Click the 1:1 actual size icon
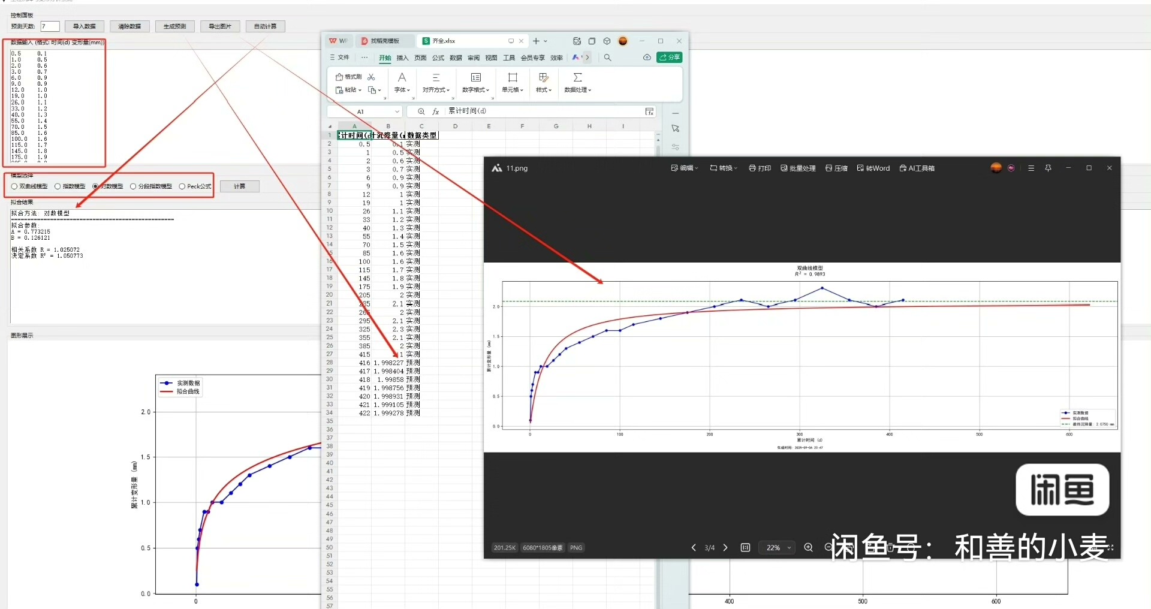This screenshot has height=609, width=1151. [x=745, y=547]
